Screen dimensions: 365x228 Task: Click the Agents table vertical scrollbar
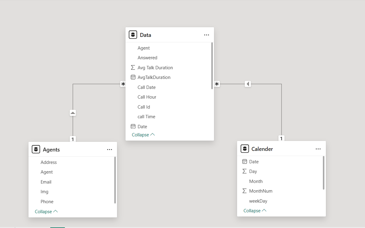click(x=115, y=180)
